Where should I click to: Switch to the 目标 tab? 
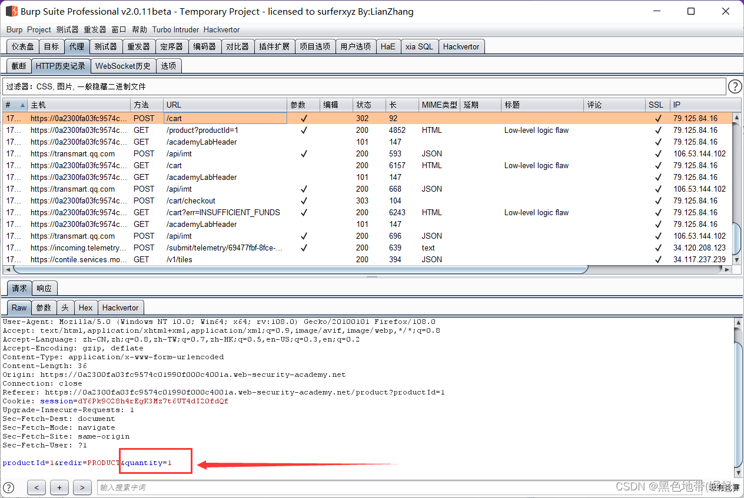coord(51,46)
